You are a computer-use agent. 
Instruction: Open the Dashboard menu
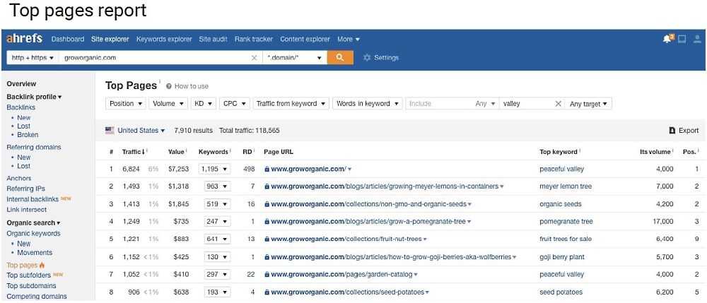click(x=68, y=39)
